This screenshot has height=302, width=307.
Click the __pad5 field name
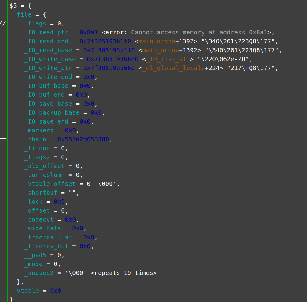tap(35, 255)
